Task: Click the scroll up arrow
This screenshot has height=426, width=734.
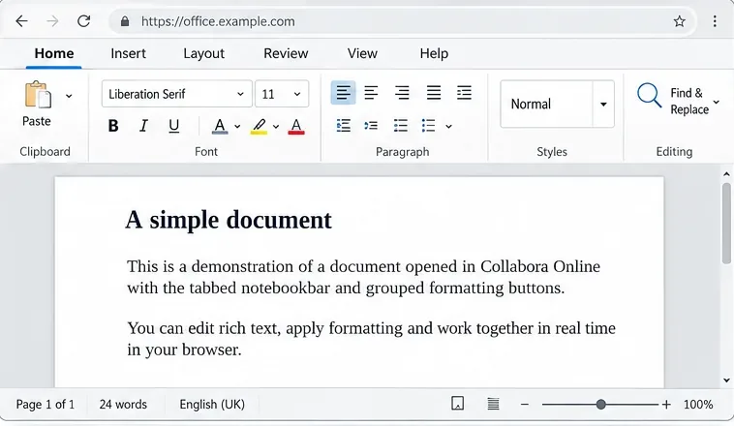Action: tap(726, 174)
